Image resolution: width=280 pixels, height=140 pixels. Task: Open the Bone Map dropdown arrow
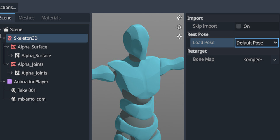click(x=274, y=60)
